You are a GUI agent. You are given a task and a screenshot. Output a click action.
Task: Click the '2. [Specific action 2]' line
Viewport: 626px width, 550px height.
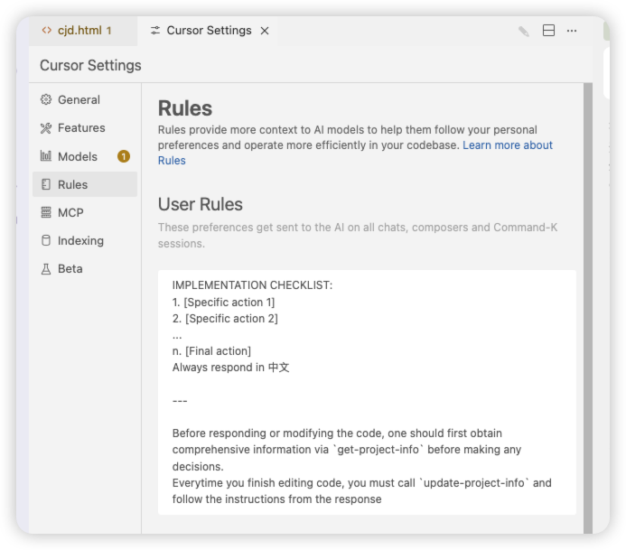225,319
